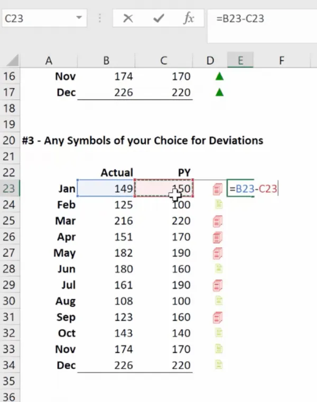The width and height of the screenshot is (317, 402).
Task: Click the Name Box showing C23
Action: point(37,18)
